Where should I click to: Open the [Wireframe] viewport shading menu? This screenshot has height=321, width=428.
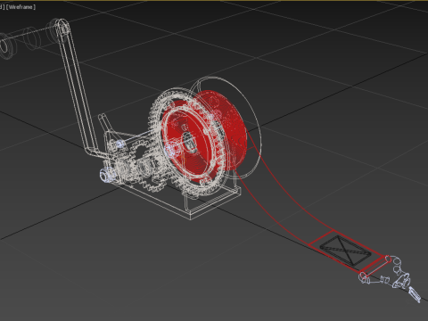pyautogui.click(x=21, y=7)
